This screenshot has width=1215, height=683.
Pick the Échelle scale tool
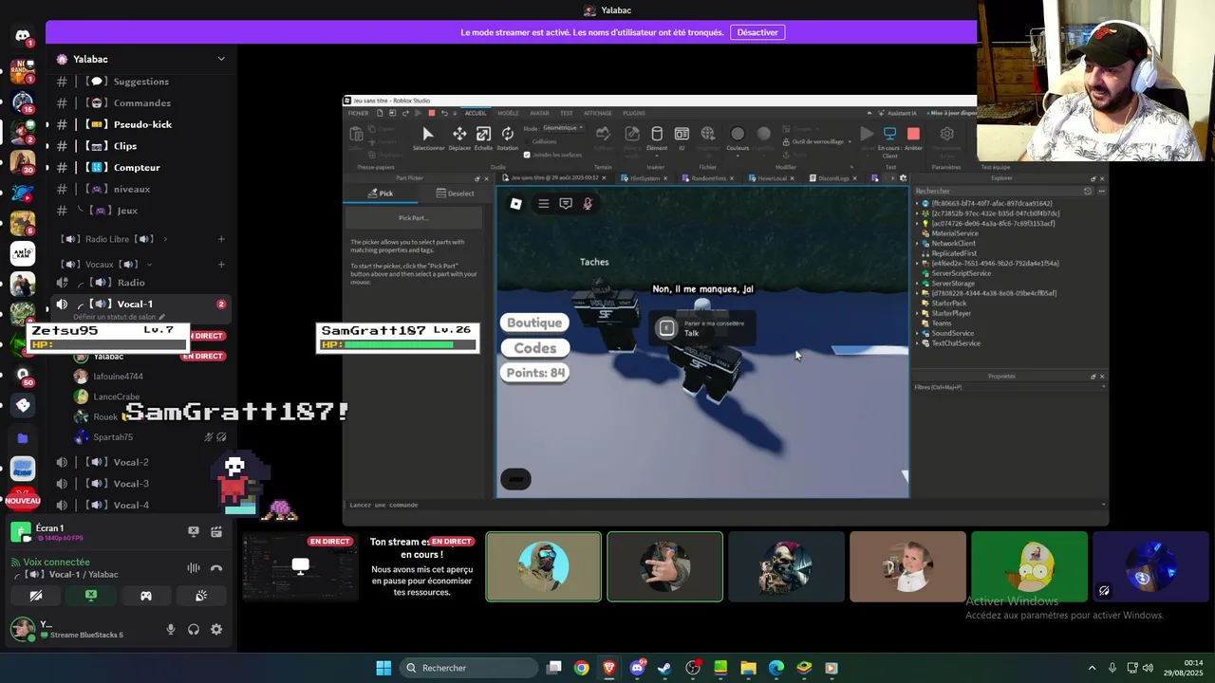pyautogui.click(x=483, y=138)
